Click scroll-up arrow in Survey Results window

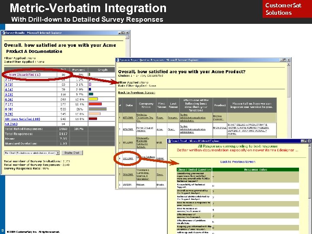pyautogui.click(x=127, y=37)
